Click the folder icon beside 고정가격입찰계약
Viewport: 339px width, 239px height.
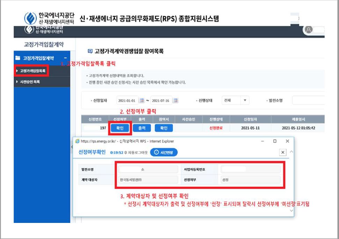pyautogui.click(x=17, y=58)
